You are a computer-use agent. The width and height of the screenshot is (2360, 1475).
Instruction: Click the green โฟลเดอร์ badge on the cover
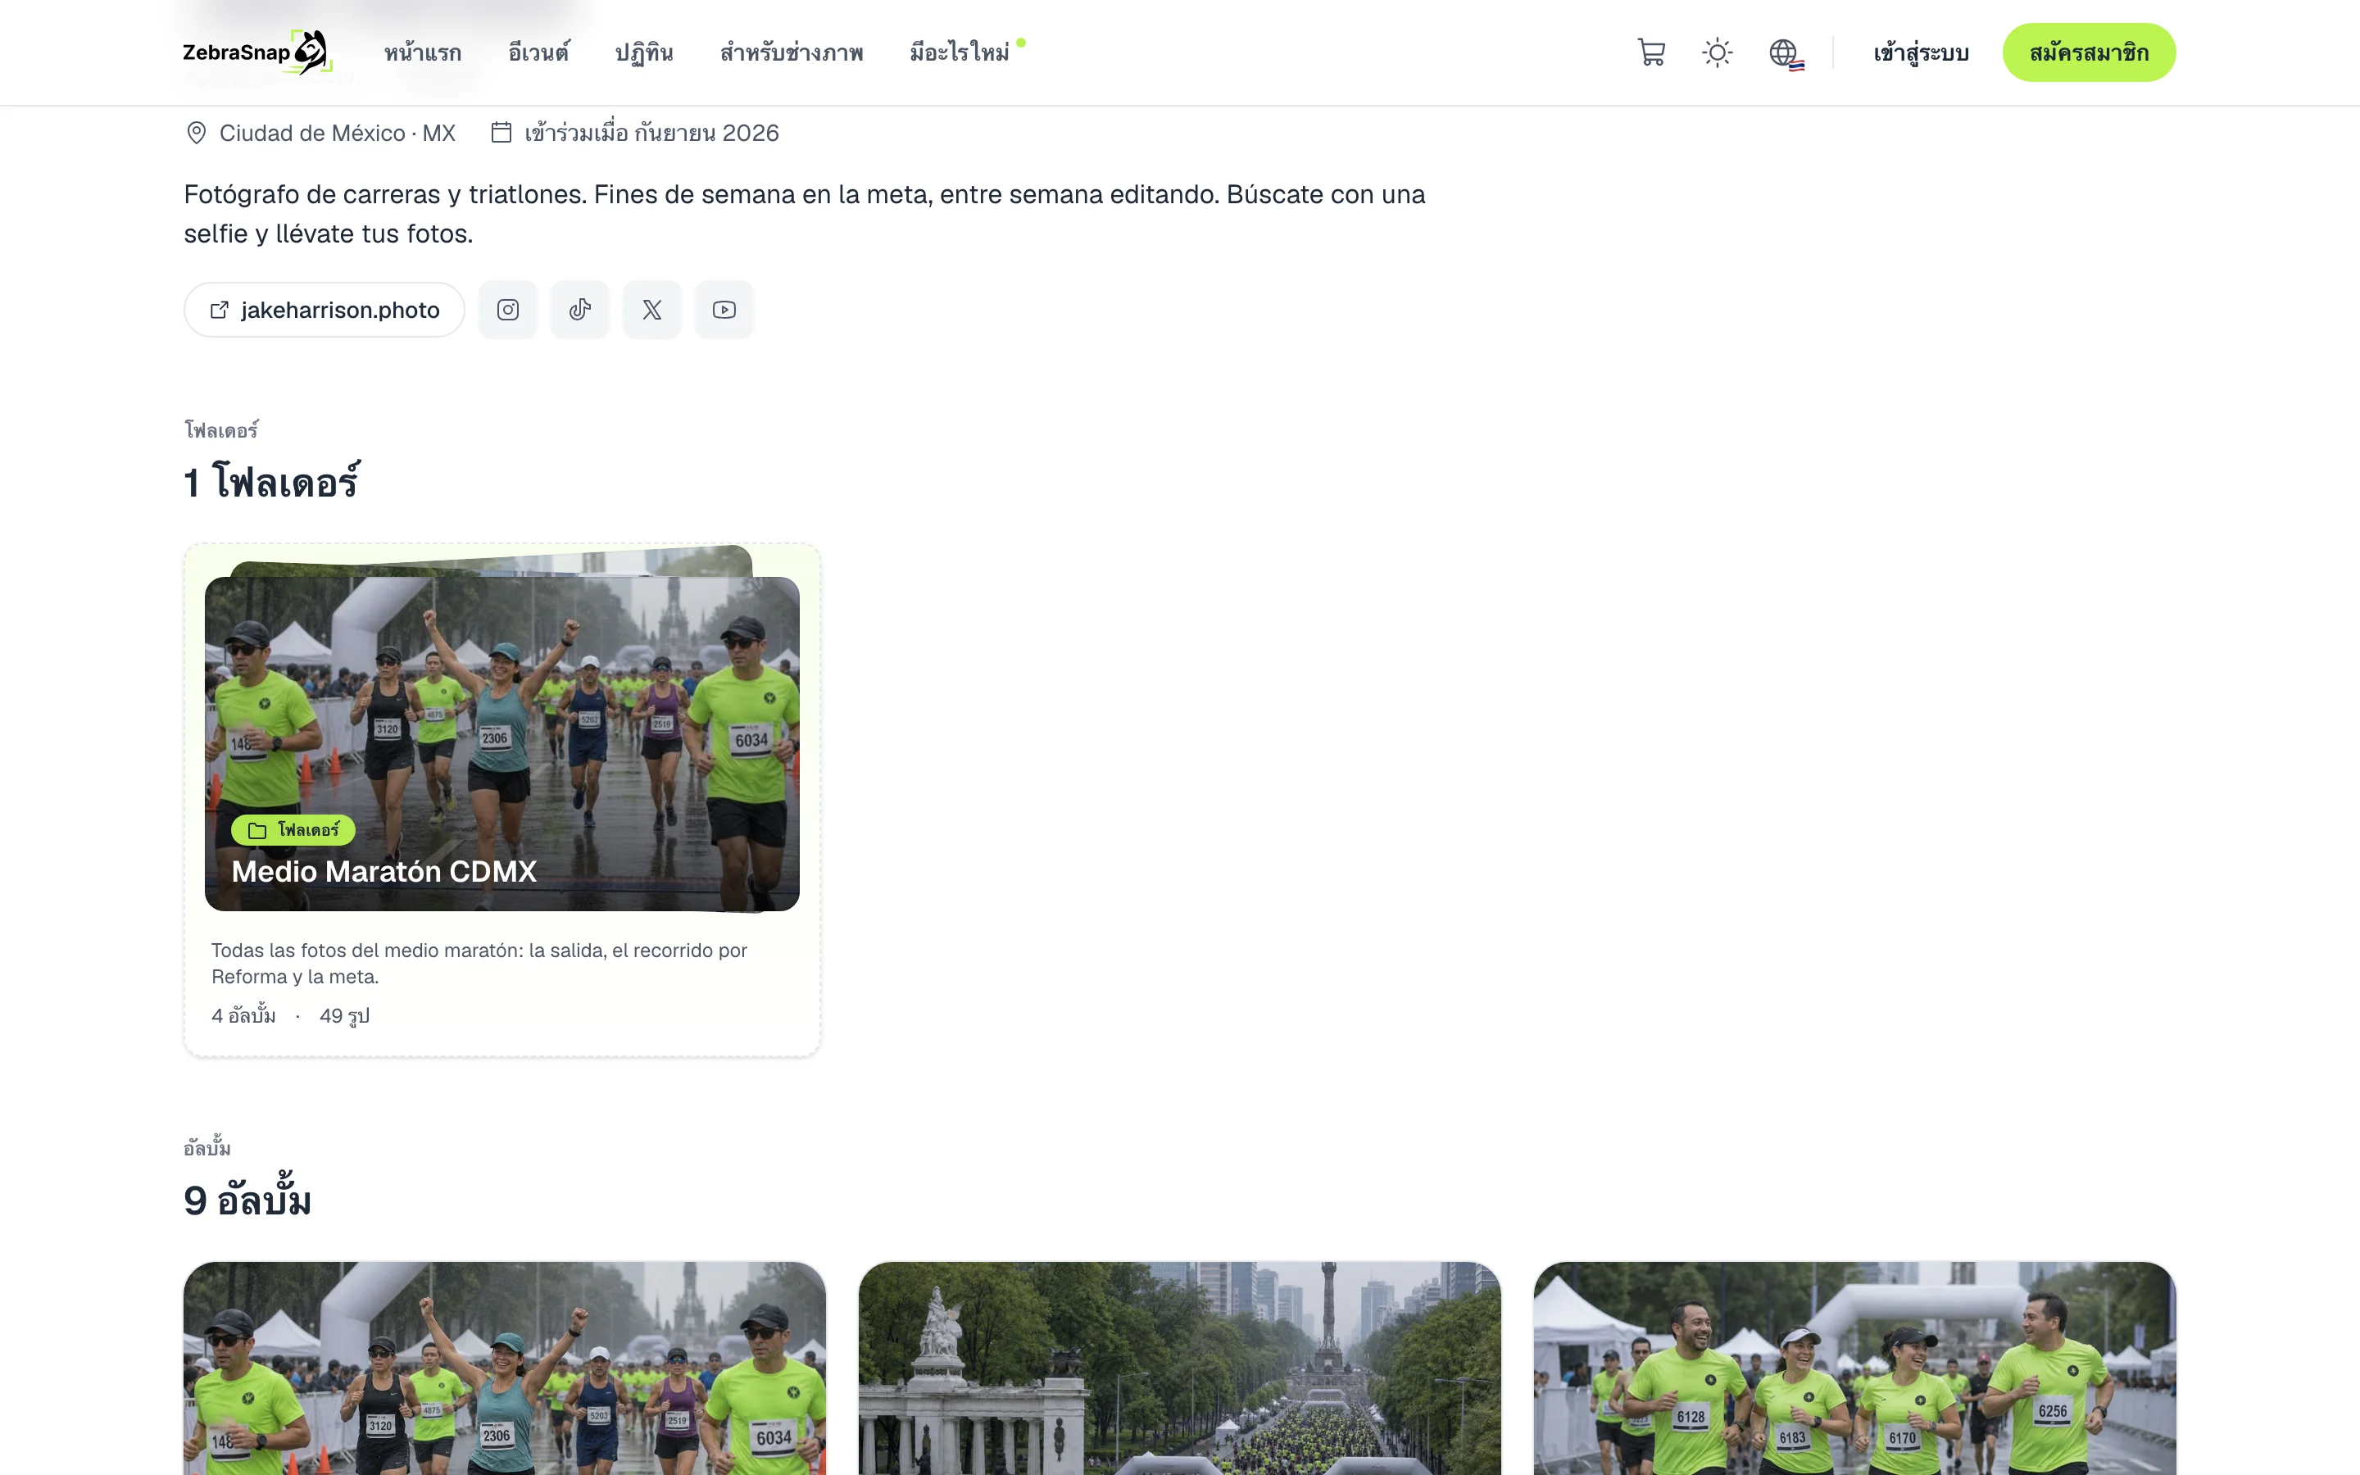(x=293, y=830)
